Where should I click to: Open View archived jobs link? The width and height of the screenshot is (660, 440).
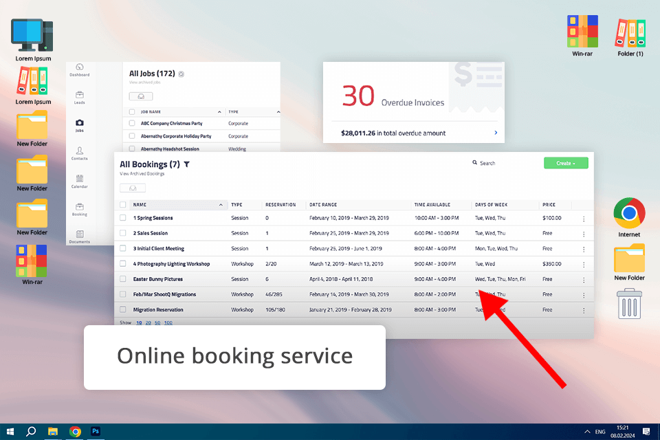pos(145,82)
